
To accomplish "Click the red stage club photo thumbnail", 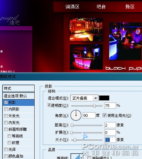I will [86, 29].
